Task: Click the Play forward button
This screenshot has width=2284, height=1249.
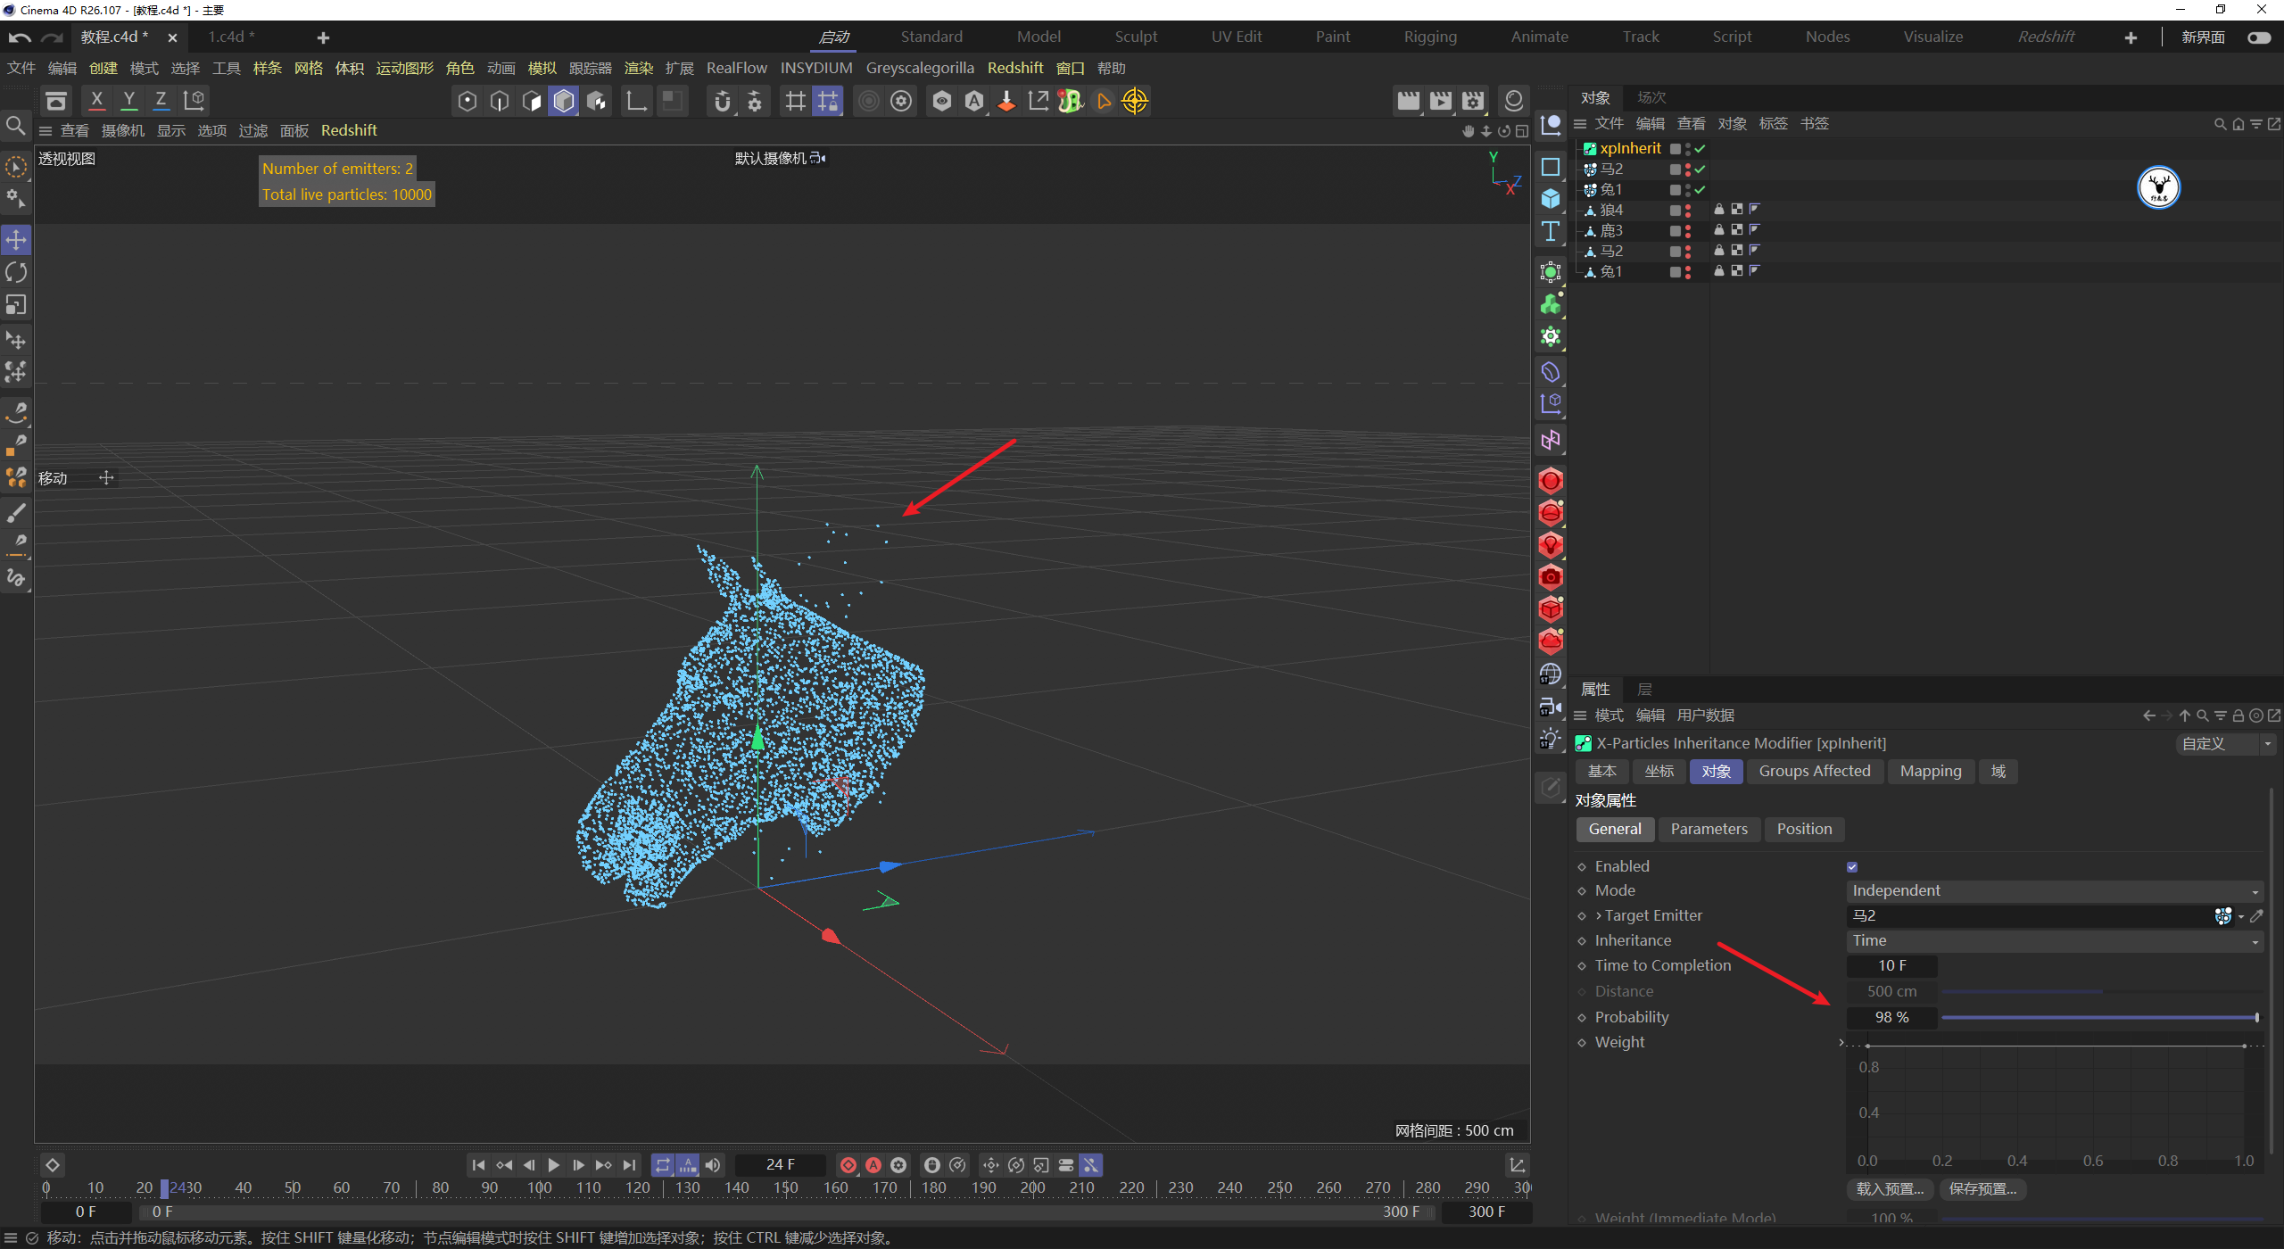Action: tap(553, 1165)
